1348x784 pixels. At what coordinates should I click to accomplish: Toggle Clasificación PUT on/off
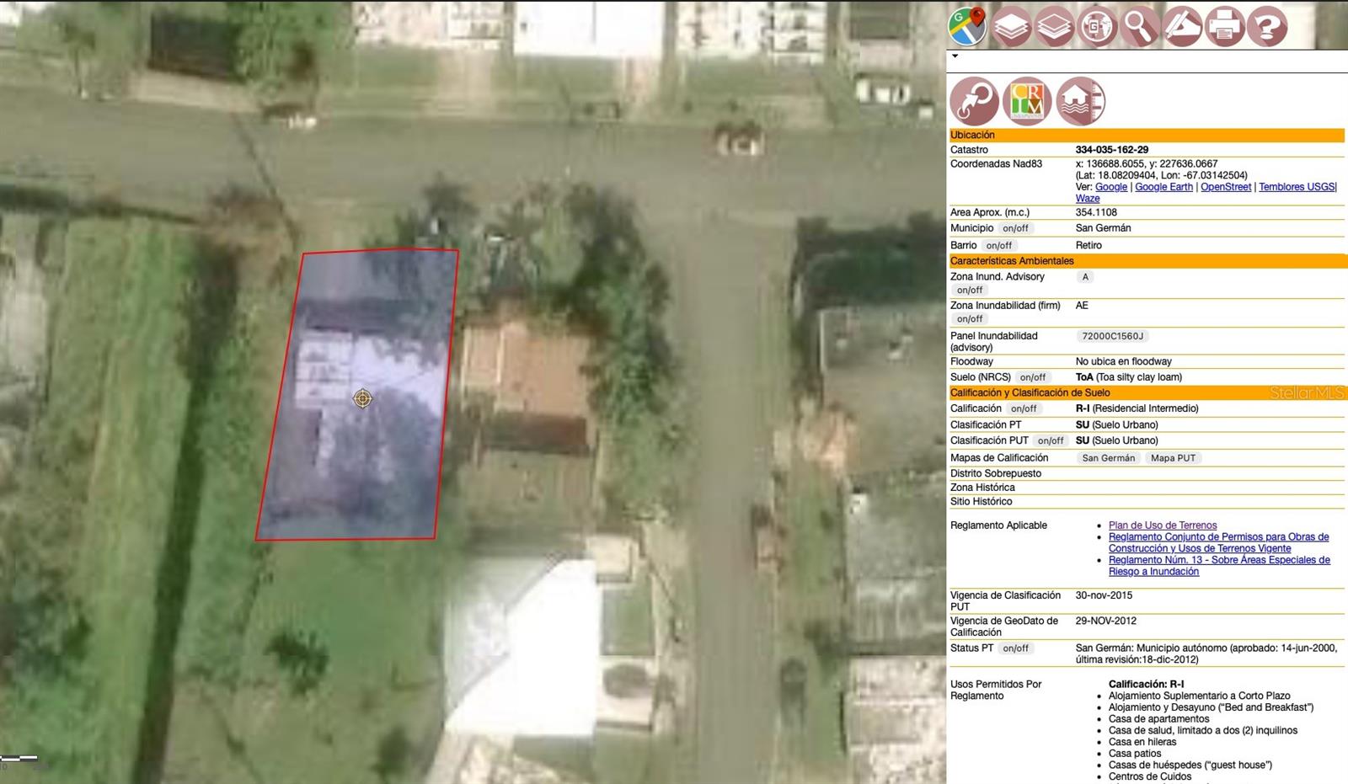coord(1050,440)
